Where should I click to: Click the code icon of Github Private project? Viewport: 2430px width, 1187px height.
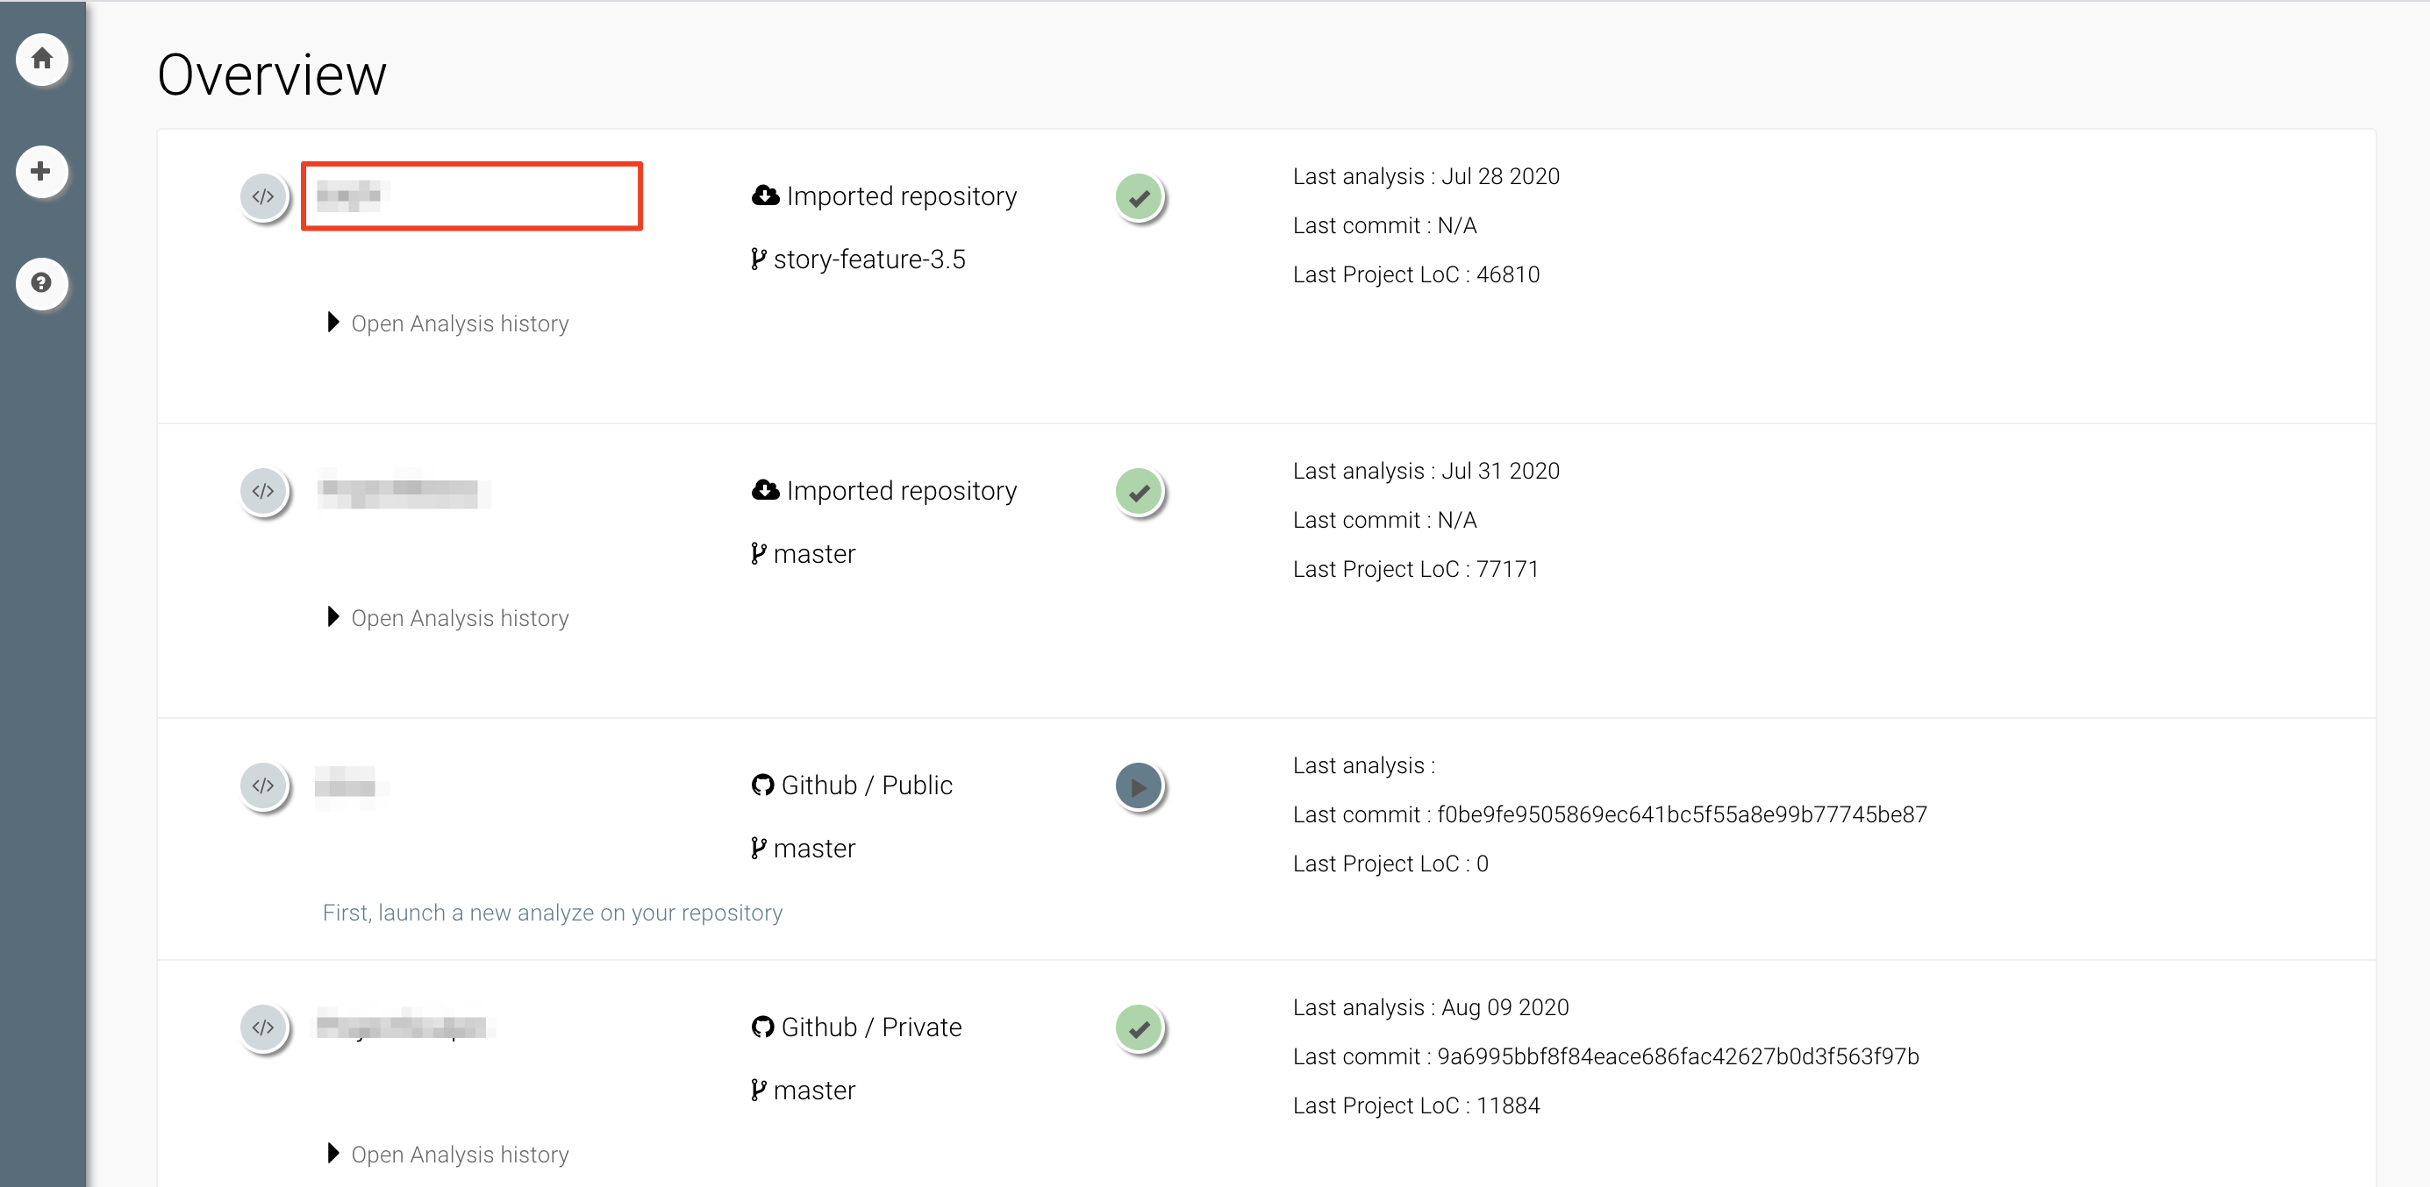coord(263,1027)
